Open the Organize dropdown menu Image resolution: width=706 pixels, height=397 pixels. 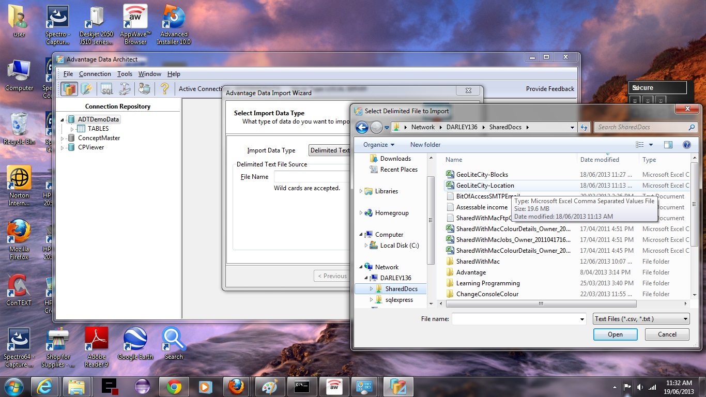pyautogui.click(x=378, y=145)
